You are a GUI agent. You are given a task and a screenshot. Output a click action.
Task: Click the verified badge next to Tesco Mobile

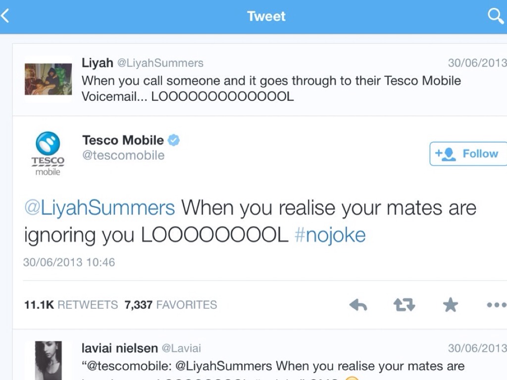click(174, 141)
